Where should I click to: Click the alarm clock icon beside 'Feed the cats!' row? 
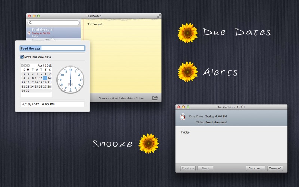pyautogui.click(x=29, y=33)
